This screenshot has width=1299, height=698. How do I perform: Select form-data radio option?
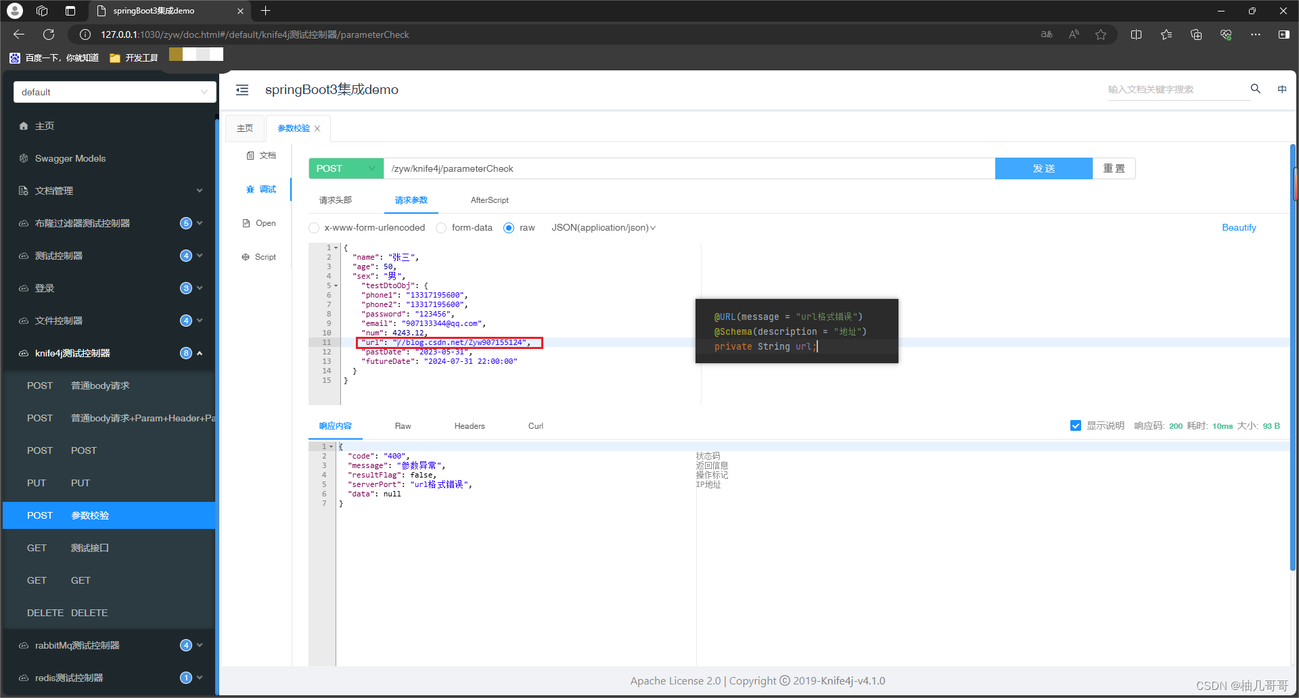click(x=441, y=228)
